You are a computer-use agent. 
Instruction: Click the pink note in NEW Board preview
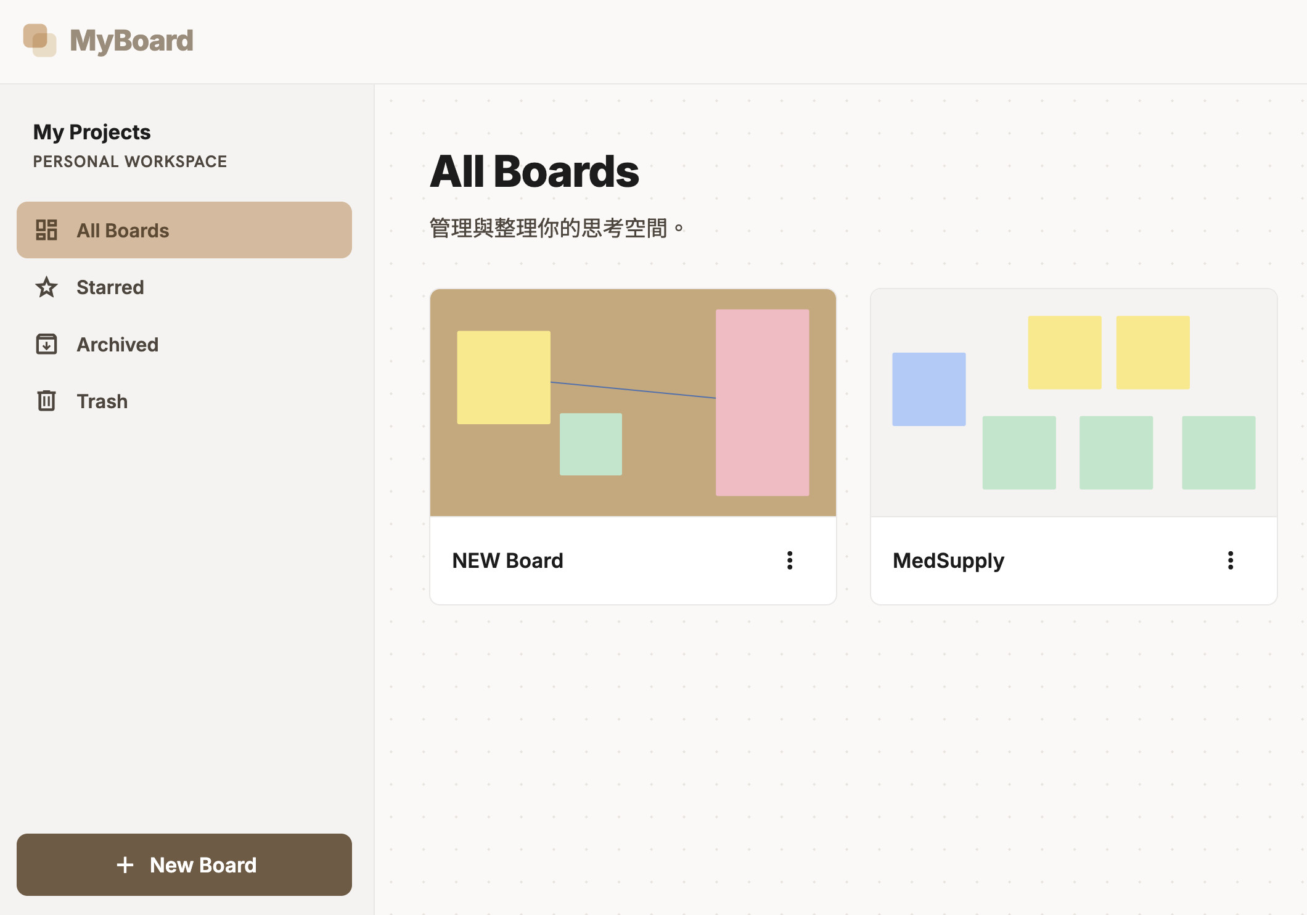coord(763,403)
